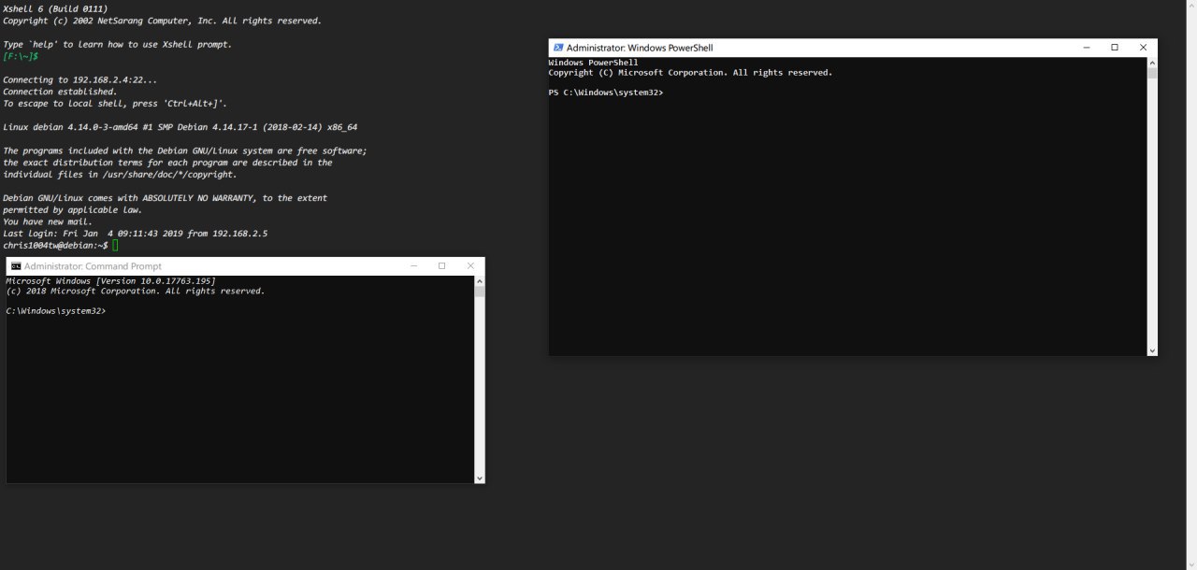Screen dimensions: 1197x570
Task: Close the Windows PowerShell window
Action: [1143, 48]
